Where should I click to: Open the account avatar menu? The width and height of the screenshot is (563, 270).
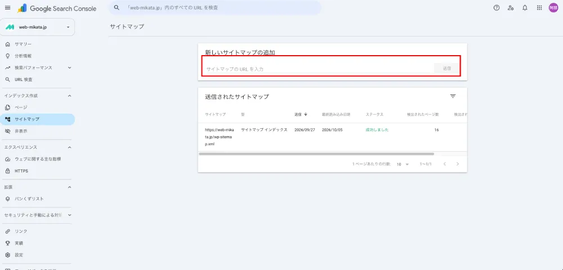click(553, 7)
